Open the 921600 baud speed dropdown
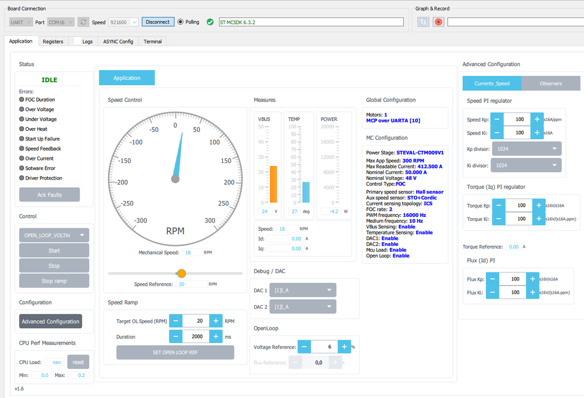This screenshot has width=584, height=398. coord(124,22)
